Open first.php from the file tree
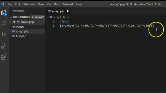This screenshot has height=93, width=166. pyautogui.click(x=27, y=36)
